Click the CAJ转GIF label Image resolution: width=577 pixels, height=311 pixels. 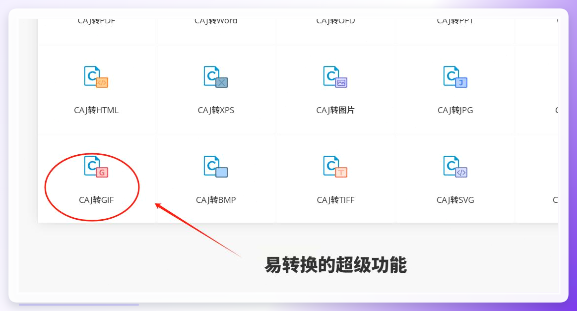point(96,200)
